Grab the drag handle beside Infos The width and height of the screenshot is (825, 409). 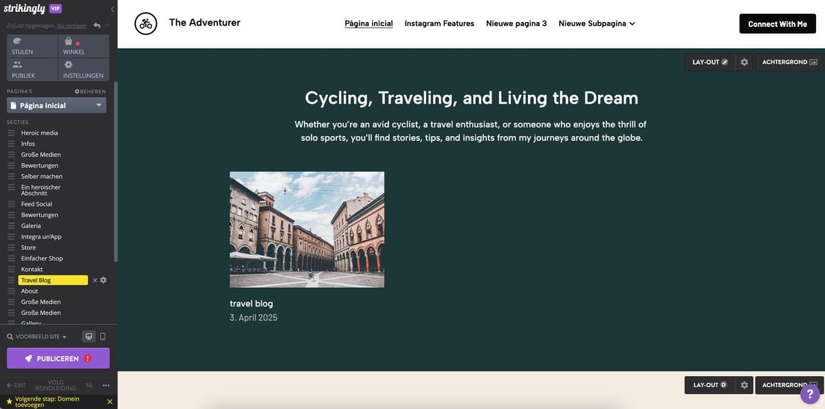click(x=11, y=144)
